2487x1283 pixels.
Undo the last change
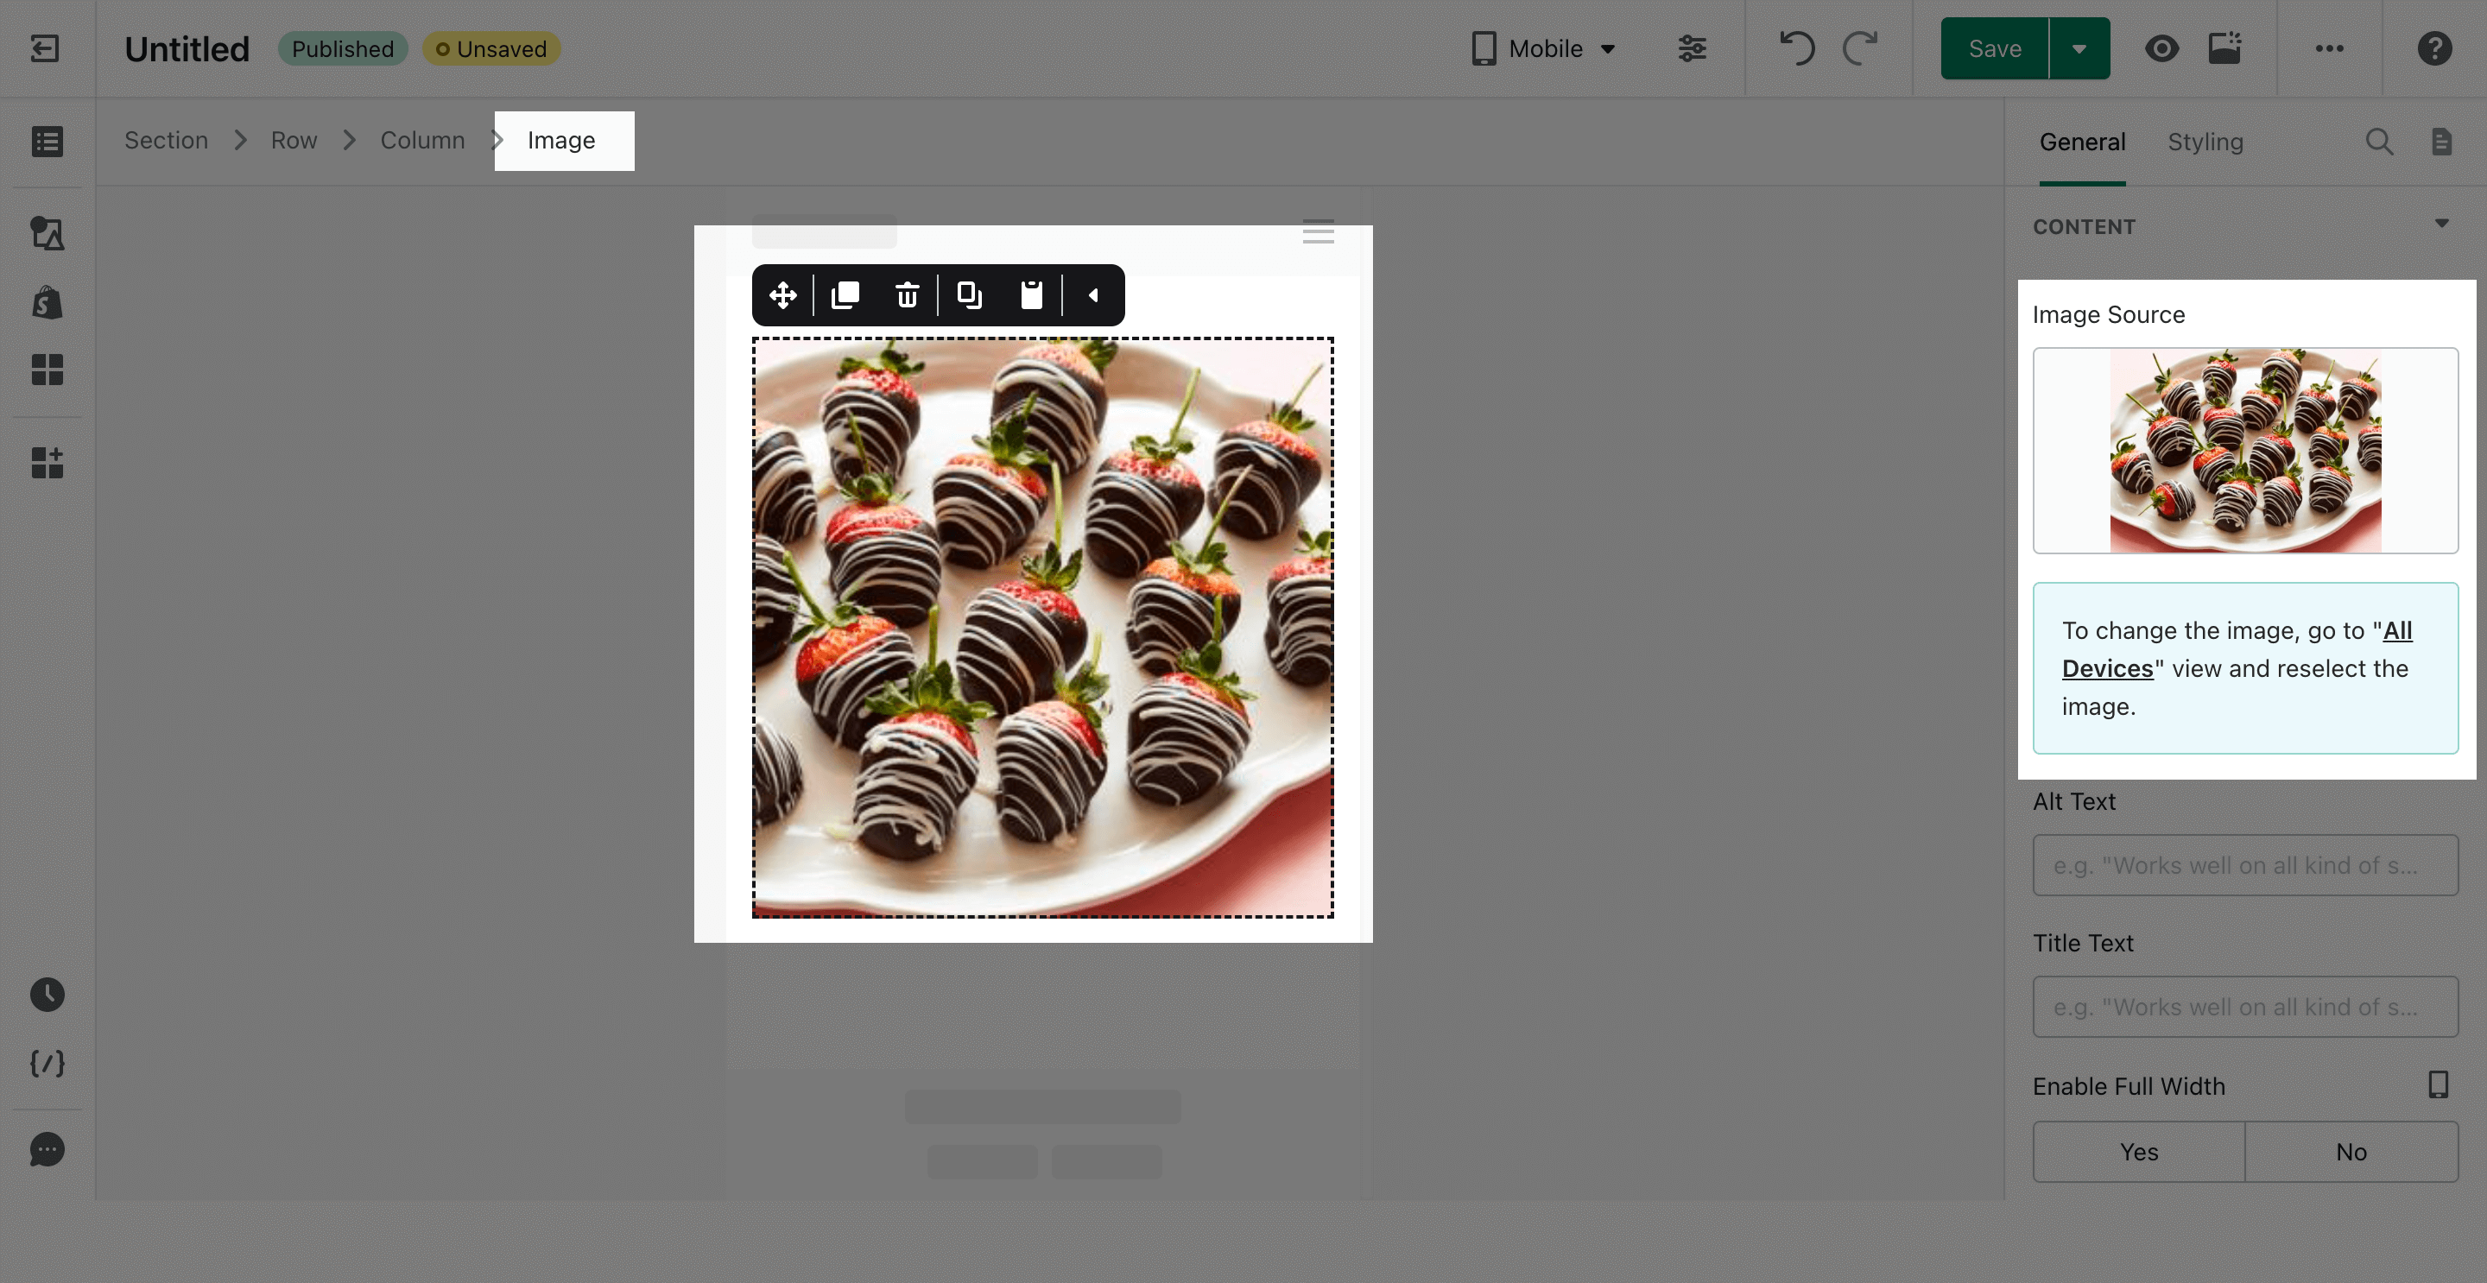coord(1797,48)
